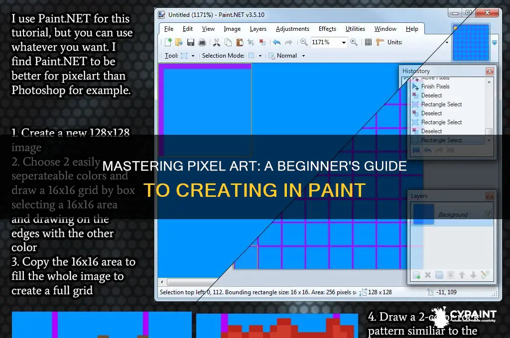Open the Layers menu
510x338 pixels.
258,29
